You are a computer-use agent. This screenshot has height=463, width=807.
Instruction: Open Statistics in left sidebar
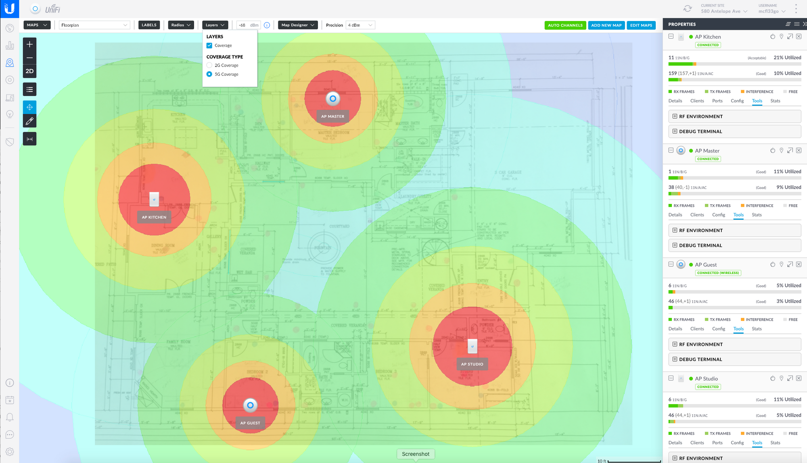pos(10,45)
